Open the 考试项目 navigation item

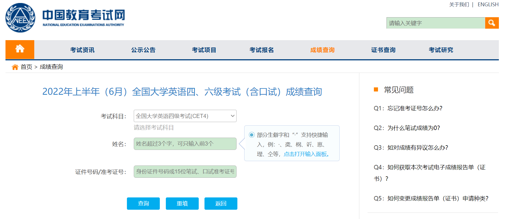[x=204, y=50]
